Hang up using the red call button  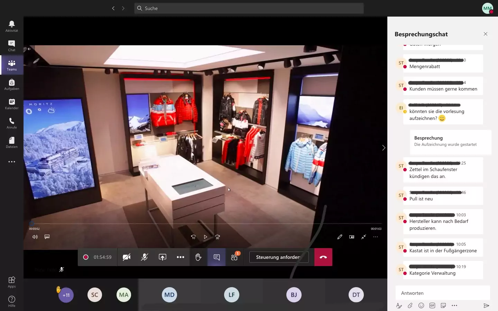[x=323, y=257]
